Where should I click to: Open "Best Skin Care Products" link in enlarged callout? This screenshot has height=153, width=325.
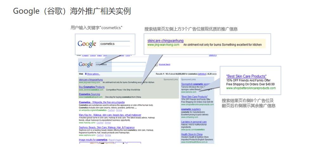pos(246,76)
